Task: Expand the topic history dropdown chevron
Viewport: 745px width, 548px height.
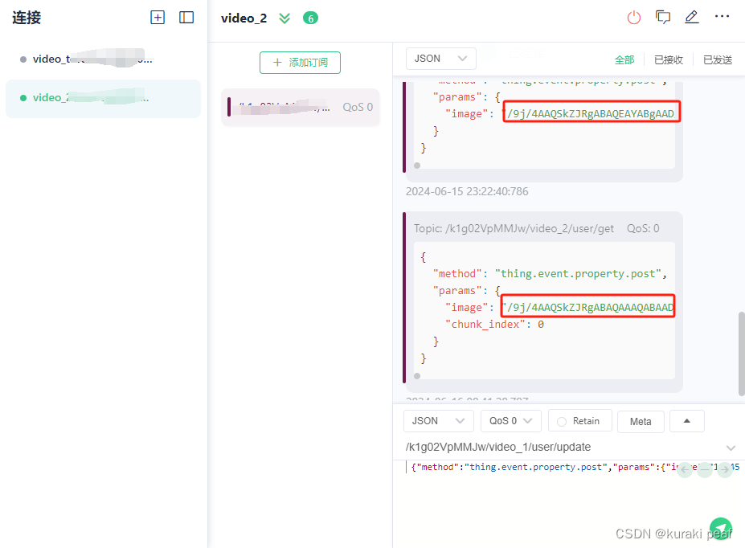Action: [731, 448]
